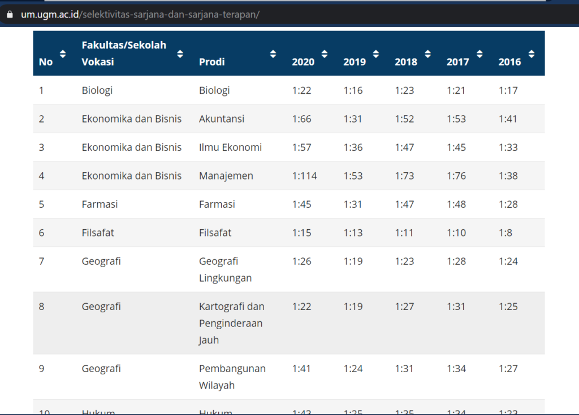
Task: Click the 1:25 value in the Kartografi row
Action: (x=508, y=307)
